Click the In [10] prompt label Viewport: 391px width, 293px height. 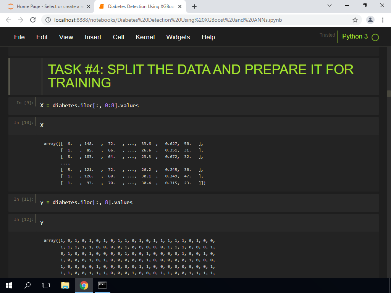[x=24, y=122]
